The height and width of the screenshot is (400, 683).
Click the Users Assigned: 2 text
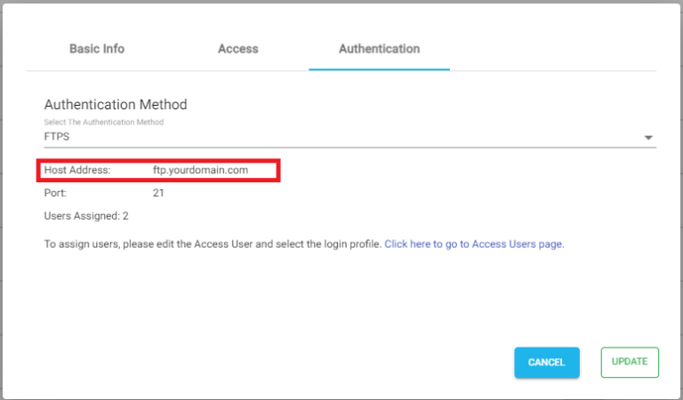coord(86,216)
